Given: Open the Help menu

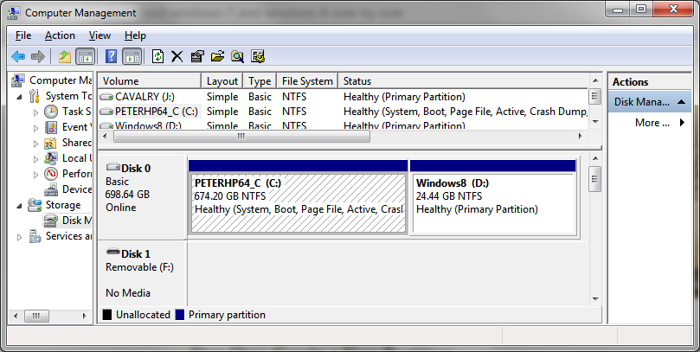Looking at the screenshot, I should point(135,35).
